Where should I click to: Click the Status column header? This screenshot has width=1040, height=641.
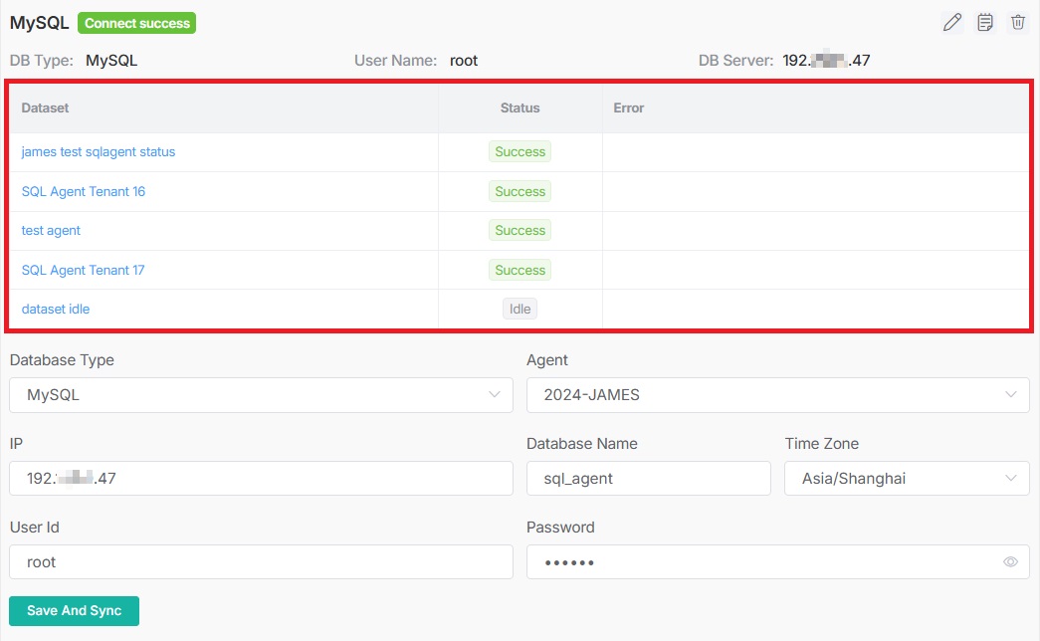pyautogui.click(x=520, y=107)
